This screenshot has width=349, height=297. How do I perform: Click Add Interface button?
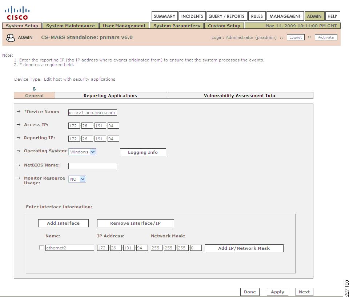(63, 223)
